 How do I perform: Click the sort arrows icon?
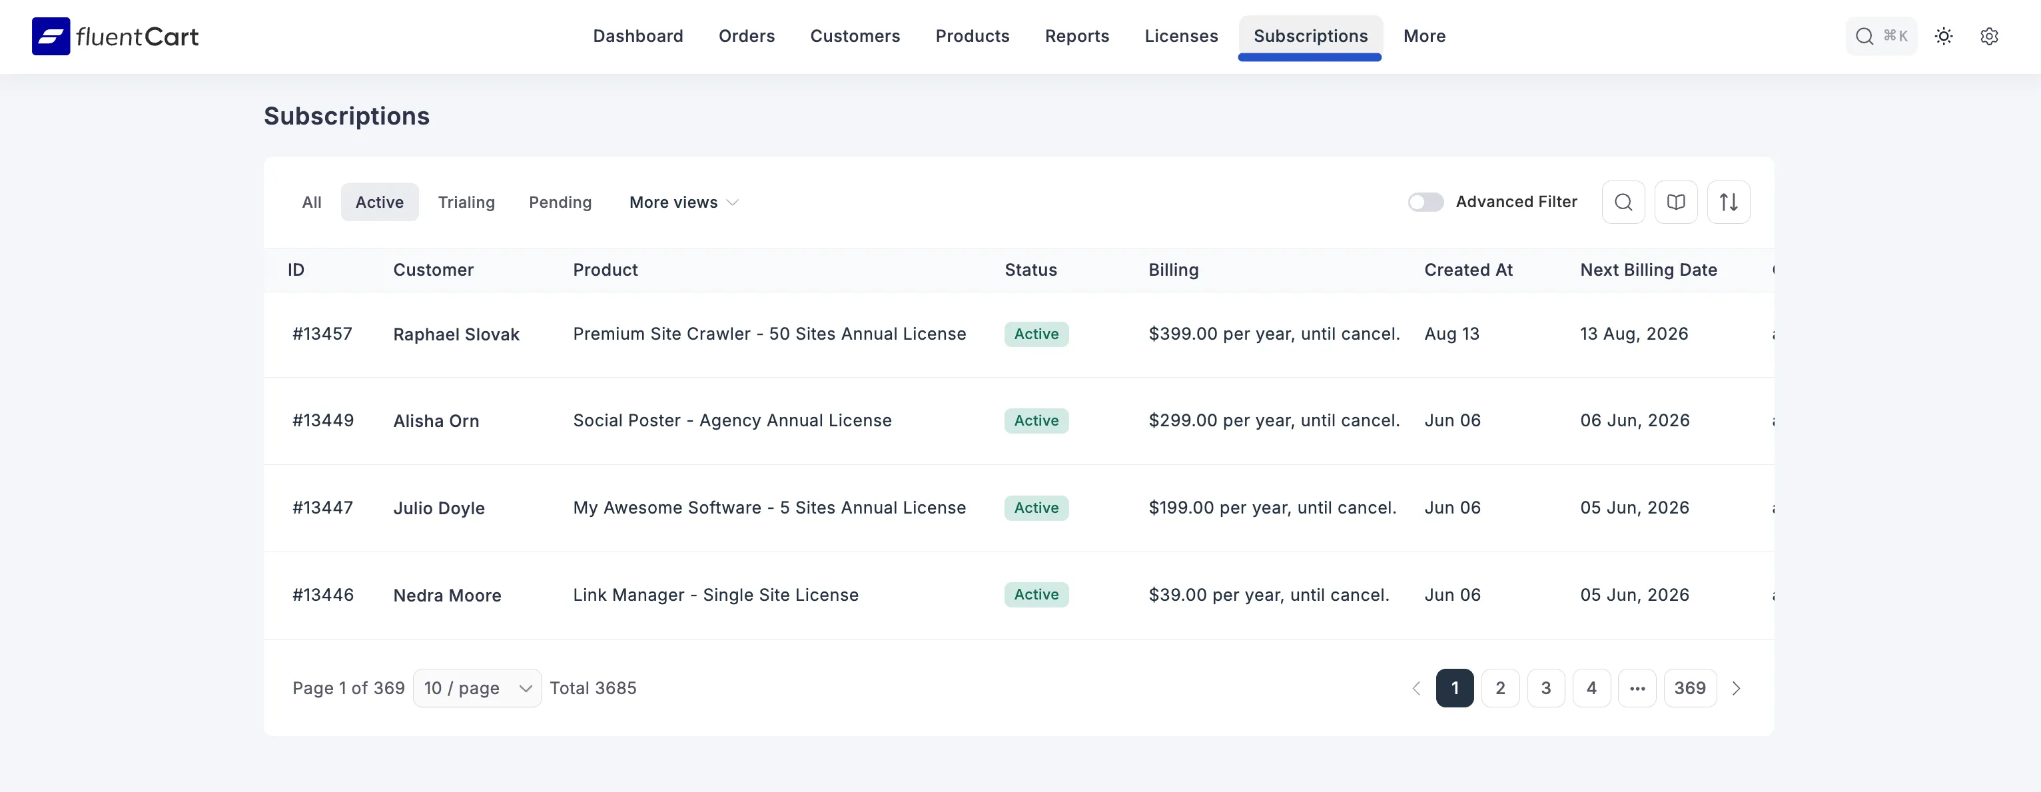coord(1729,202)
